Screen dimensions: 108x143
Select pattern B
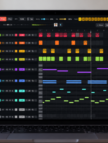click(83, 19)
